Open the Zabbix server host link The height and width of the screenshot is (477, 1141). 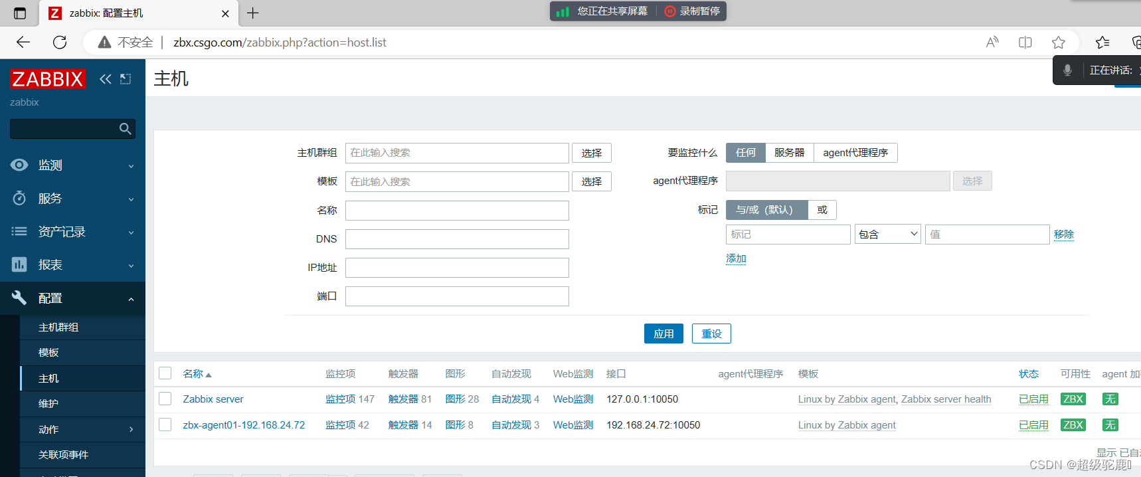pos(213,399)
